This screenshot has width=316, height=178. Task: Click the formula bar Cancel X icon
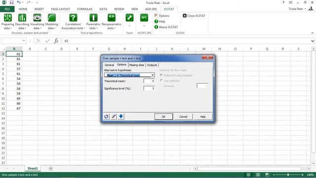click(x=38, y=41)
